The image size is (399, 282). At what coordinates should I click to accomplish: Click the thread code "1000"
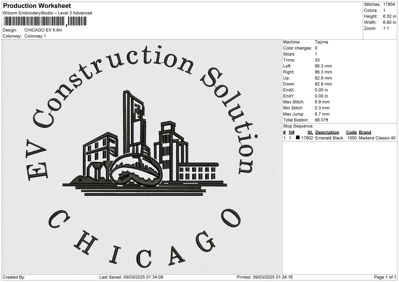click(x=352, y=138)
